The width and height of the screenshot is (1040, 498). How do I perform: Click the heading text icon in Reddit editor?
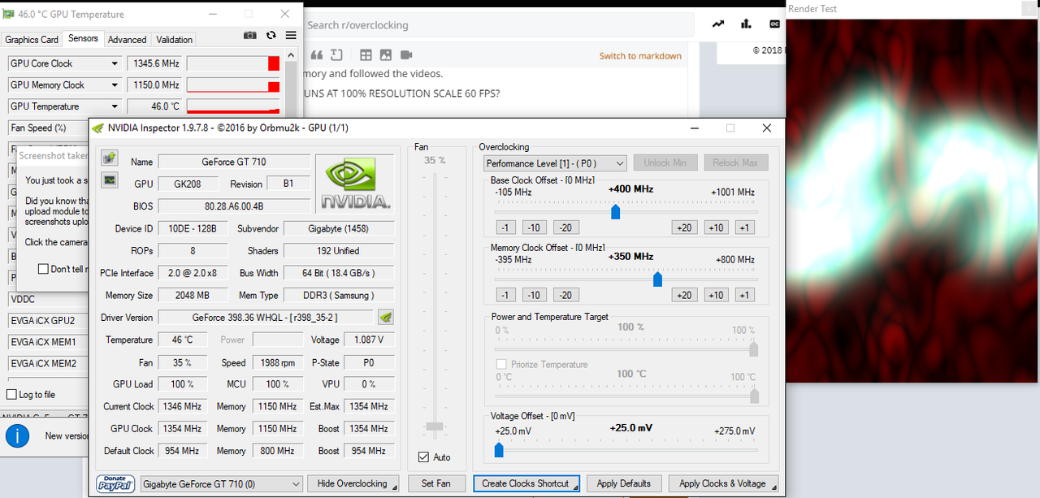[336, 55]
